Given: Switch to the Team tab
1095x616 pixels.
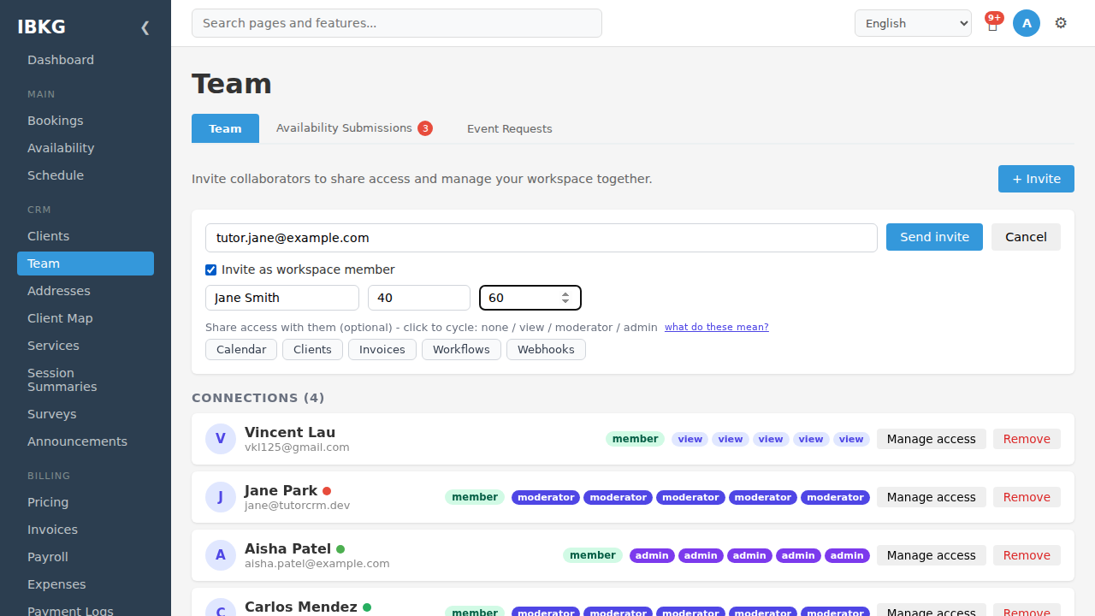Looking at the screenshot, I should tap(225, 128).
